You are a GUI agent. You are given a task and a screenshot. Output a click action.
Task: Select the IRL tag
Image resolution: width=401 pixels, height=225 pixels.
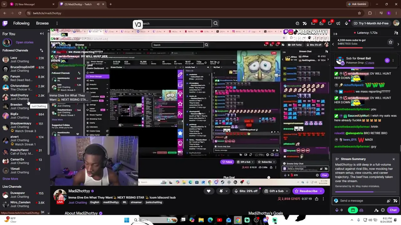click(x=125, y=202)
